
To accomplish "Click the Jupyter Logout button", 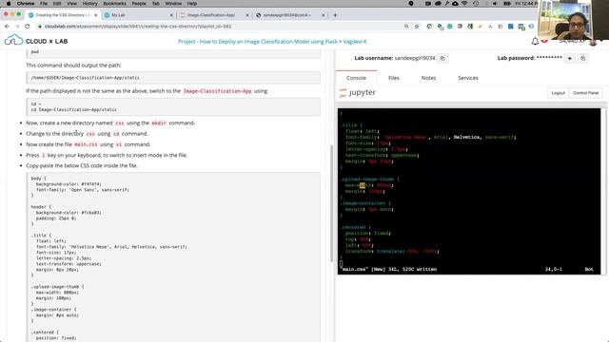I will [x=558, y=93].
